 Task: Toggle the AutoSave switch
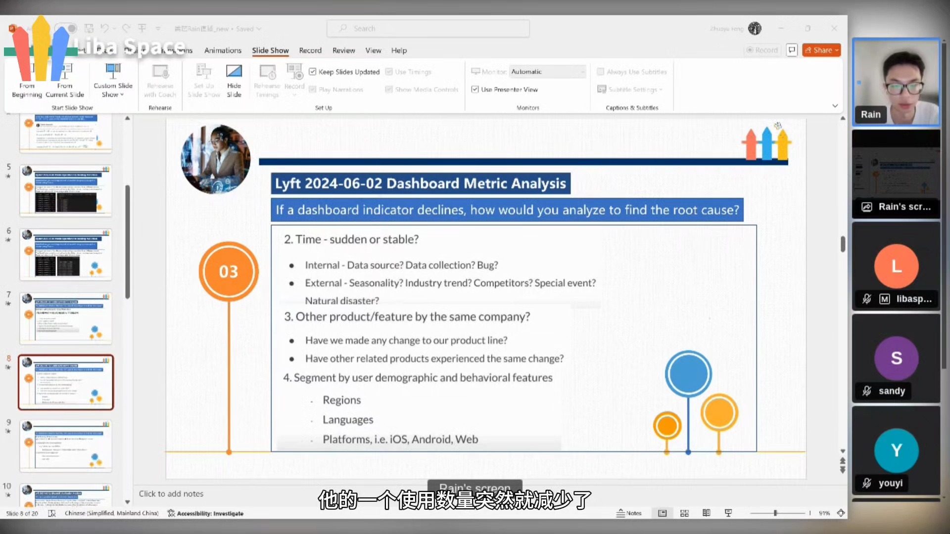[65, 28]
